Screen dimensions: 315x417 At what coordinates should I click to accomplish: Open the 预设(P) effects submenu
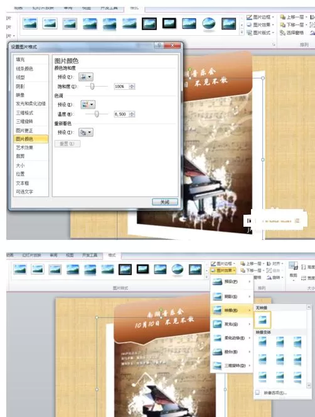[232, 281]
